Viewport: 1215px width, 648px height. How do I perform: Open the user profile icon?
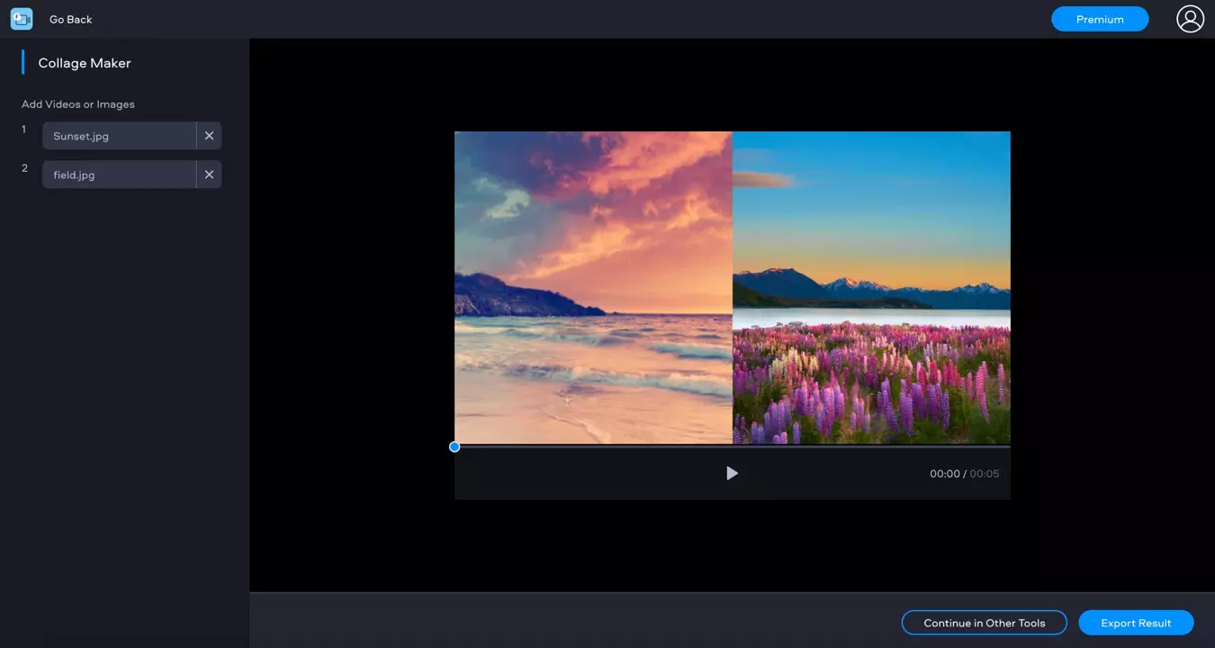[1190, 19]
